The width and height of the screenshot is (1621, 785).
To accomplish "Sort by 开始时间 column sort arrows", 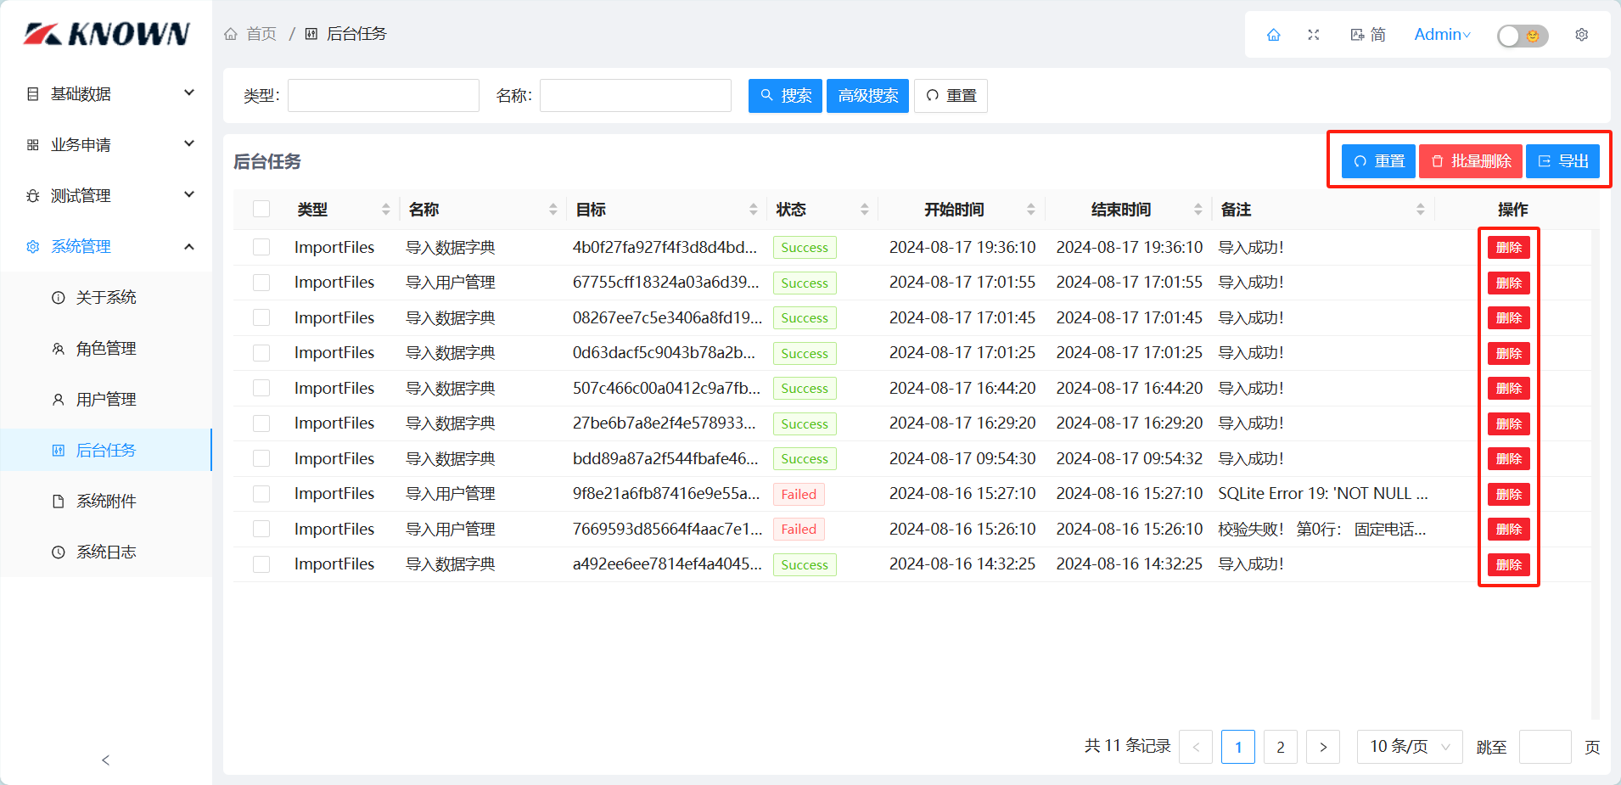I will click(1031, 210).
